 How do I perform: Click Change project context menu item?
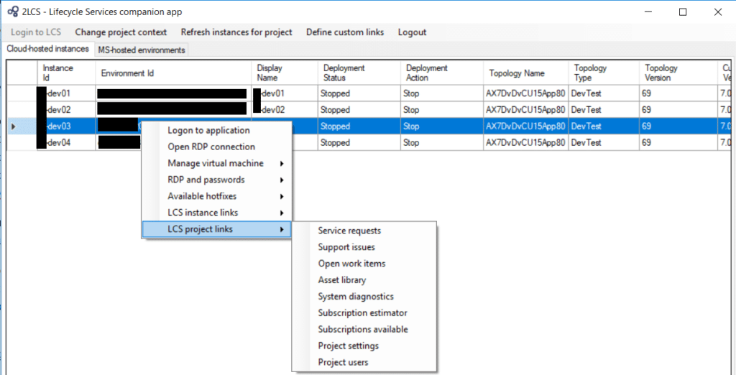pyautogui.click(x=121, y=32)
